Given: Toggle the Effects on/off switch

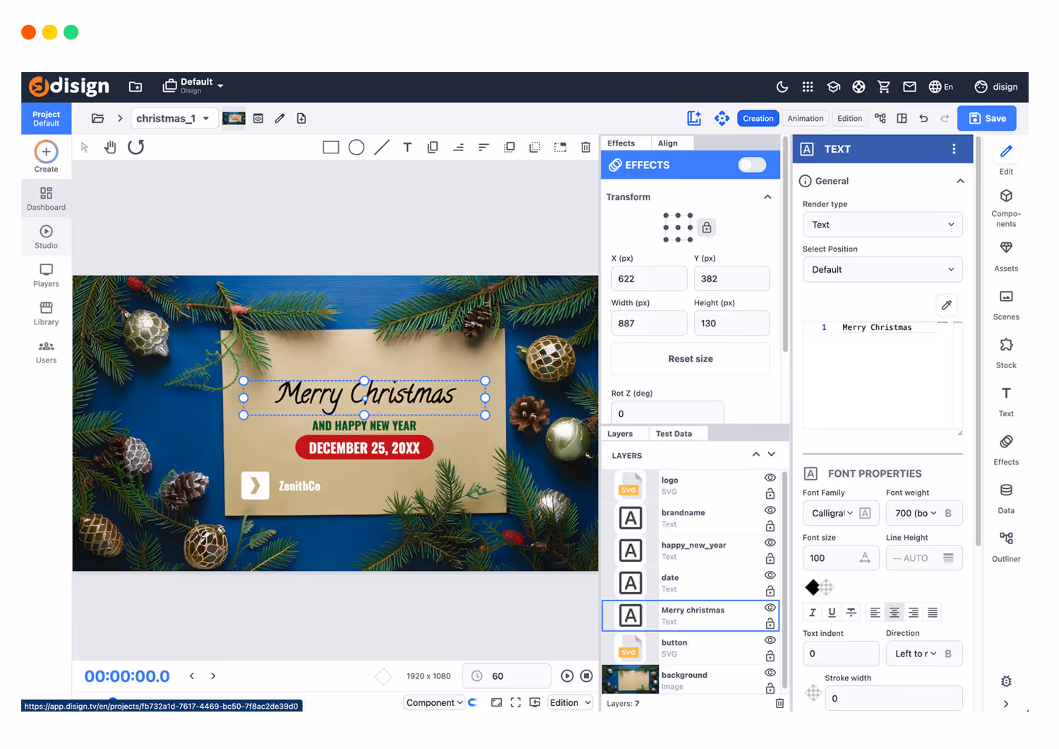Looking at the screenshot, I should 752,165.
